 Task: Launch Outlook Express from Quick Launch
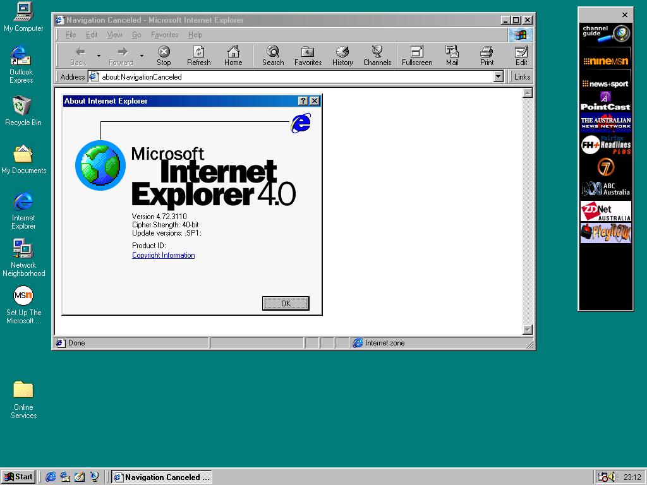(65, 477)
